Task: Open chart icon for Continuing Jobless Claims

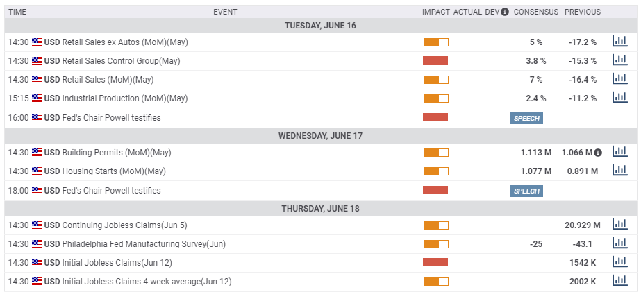Action: point(619,224)
